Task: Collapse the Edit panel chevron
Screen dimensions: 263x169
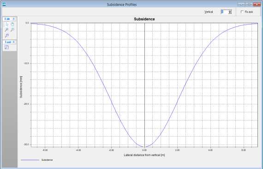Action: coord(14,19)
